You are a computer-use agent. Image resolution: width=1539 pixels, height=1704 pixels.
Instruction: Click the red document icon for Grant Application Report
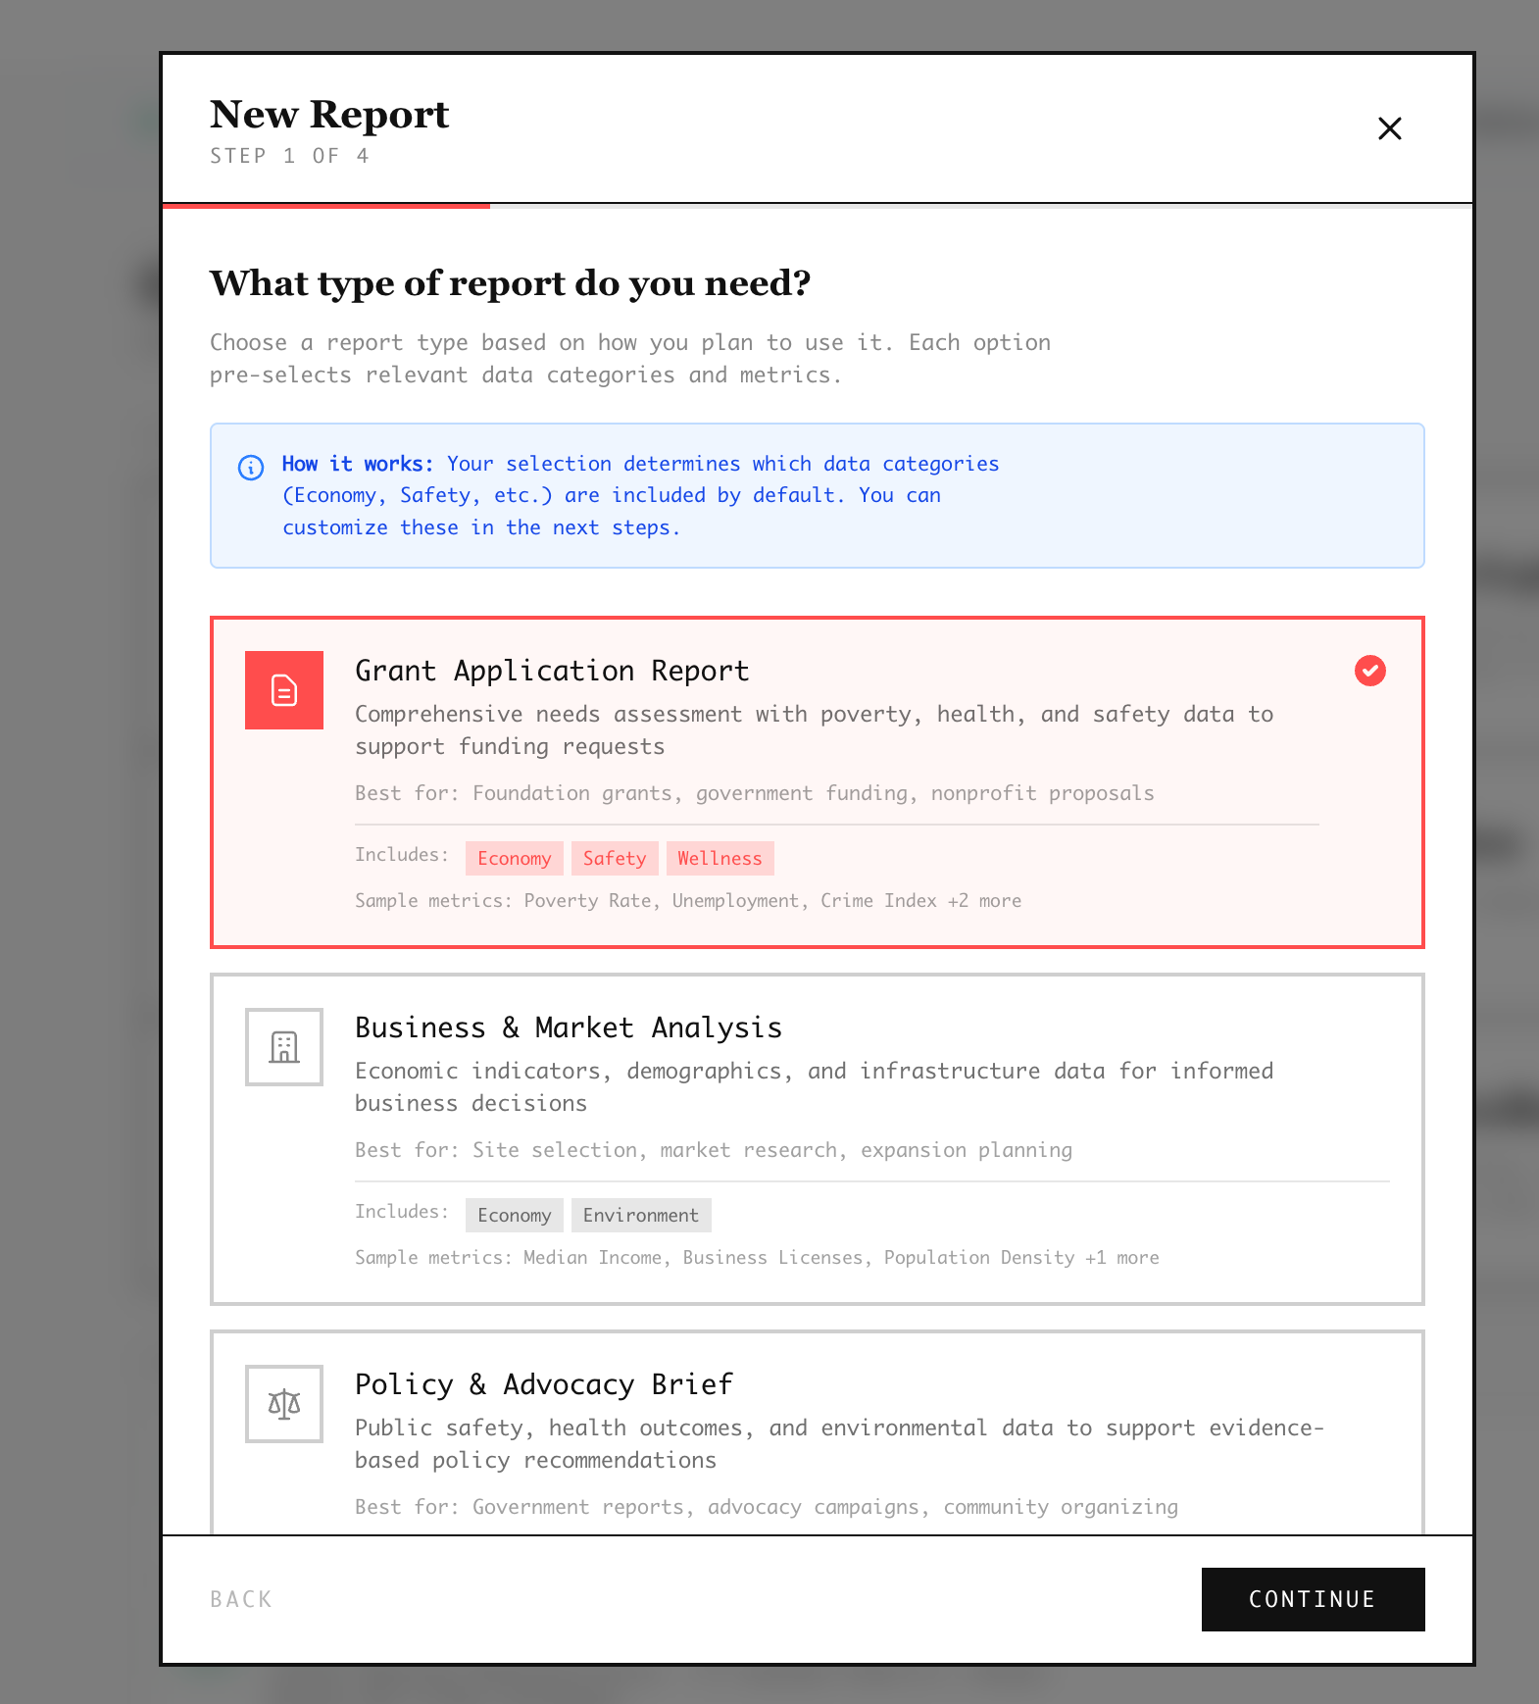[284, 690]
